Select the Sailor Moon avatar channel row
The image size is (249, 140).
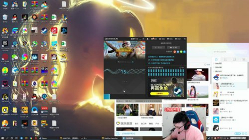(x=230, y=94)
